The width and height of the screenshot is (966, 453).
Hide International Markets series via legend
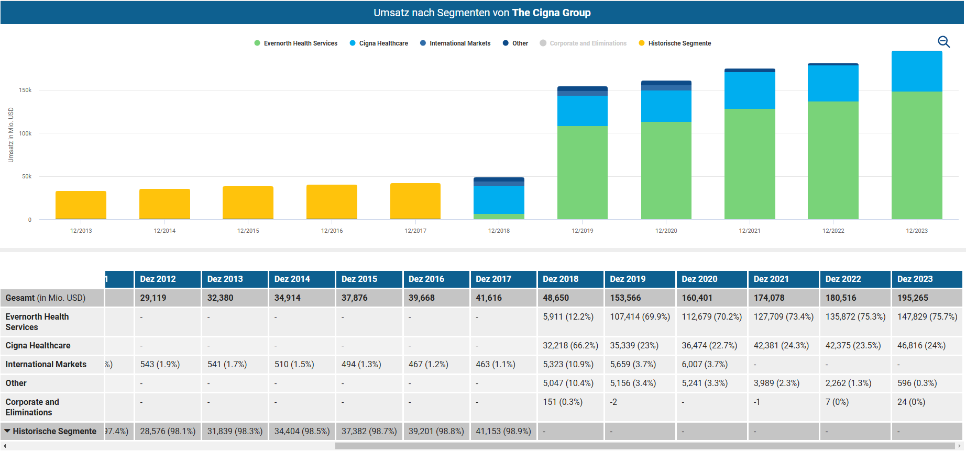(x=455, y=43)
